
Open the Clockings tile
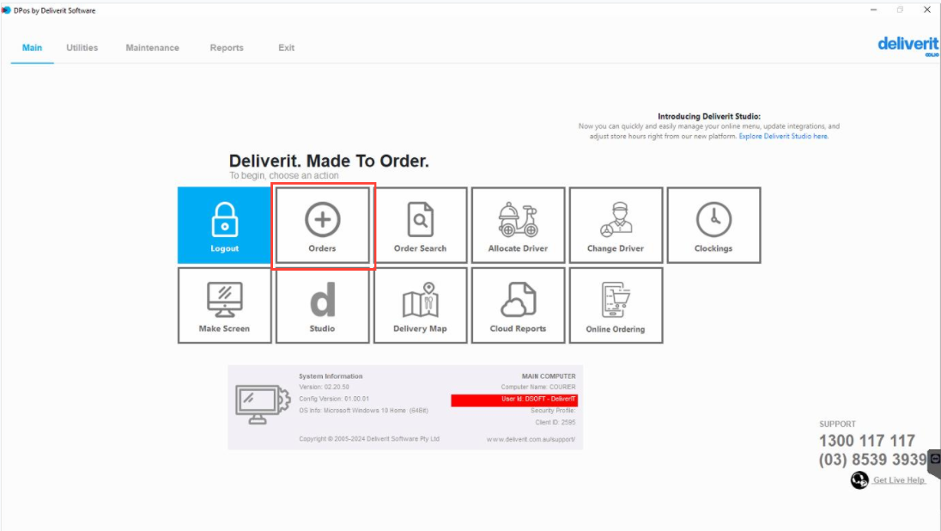click(x=713, y=225)
